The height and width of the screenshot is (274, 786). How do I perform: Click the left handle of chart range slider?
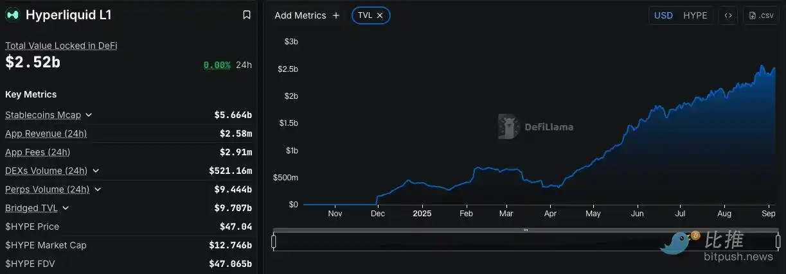tap(274, 241)
